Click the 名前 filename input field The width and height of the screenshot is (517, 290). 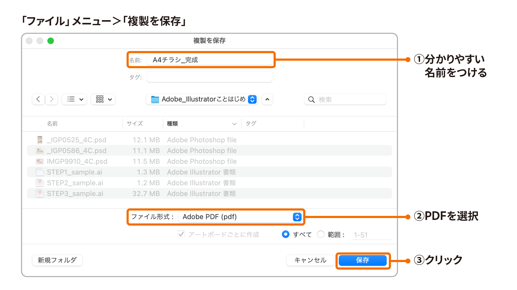coord(209,60)
